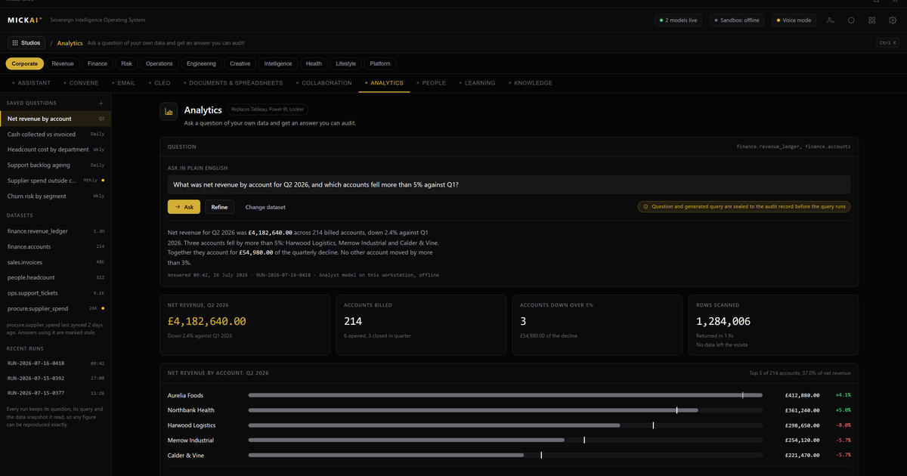
Task: Switch to the Learning tab
Action: pyautogui.click(x=478, y=82)
